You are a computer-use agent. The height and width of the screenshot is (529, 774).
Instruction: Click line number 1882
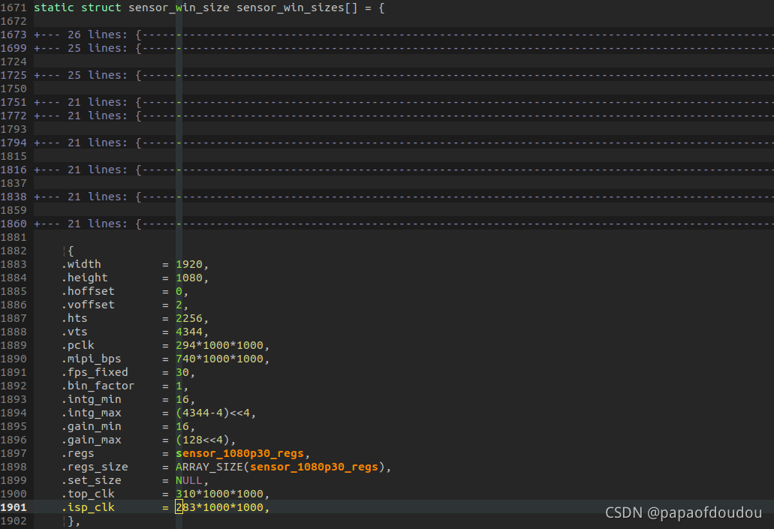[x=14, y=251]
